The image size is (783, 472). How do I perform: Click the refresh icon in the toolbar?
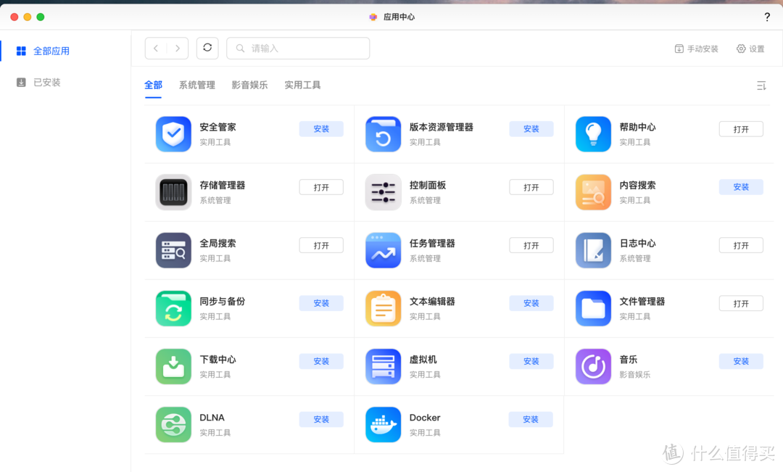(208, 48)
